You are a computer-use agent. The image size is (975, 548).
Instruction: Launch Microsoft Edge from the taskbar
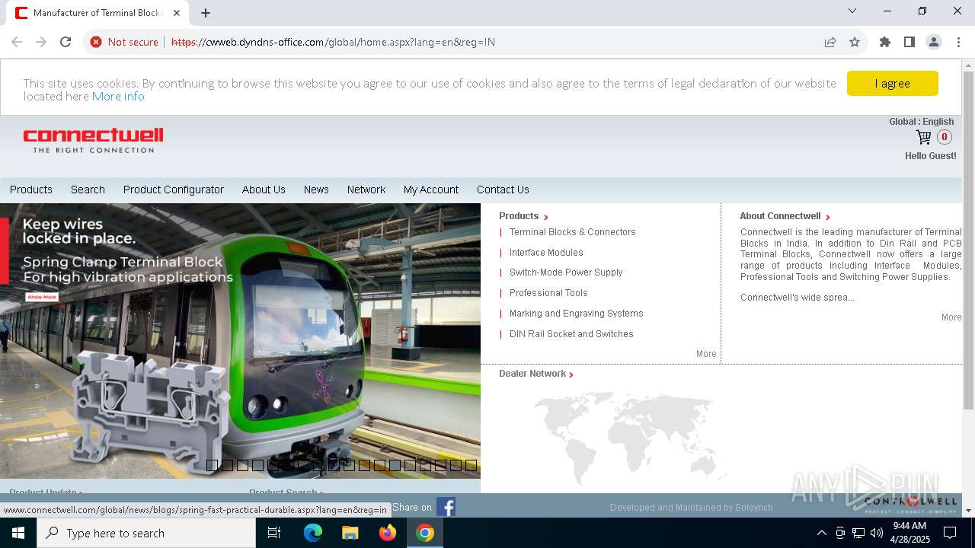[313, 533]
